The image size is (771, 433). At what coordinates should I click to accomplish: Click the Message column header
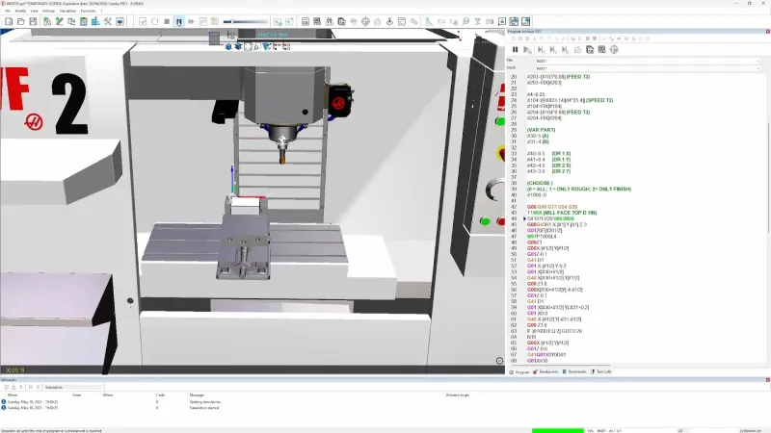click(197, 395)
